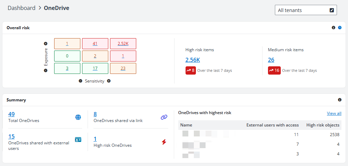
Task: Open the 23 risk matrix cell
Action: [x=123, y=68]
